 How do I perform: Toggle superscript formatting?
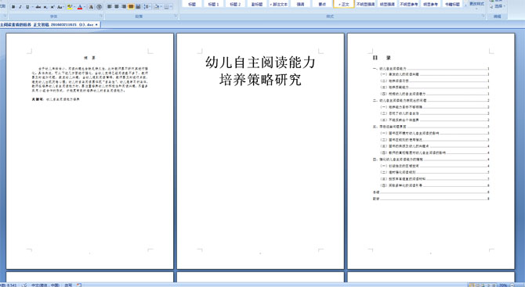pos(52,7)
